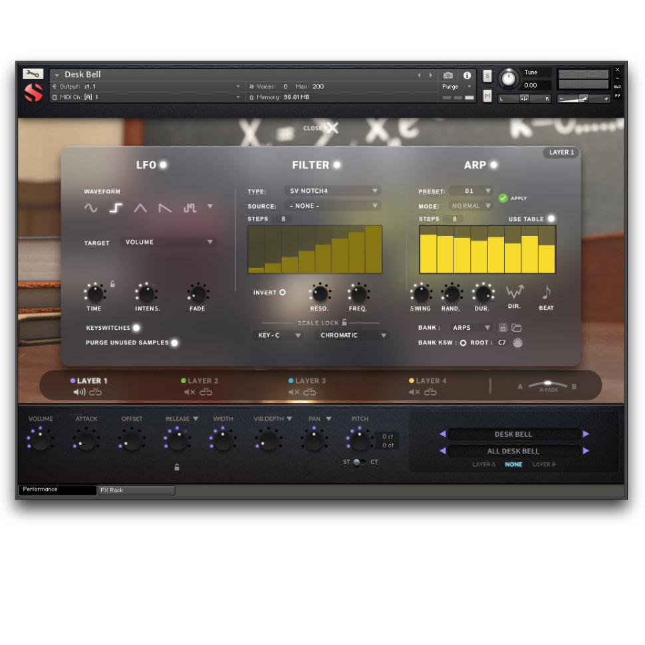Image resolution: width=645 pixels, height=645 pixels.
Task: Enable the INVERT filter option
Action: (x=282, y=292)
